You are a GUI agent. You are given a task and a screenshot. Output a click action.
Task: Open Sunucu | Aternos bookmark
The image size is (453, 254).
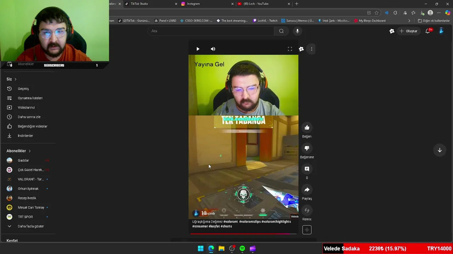click(x=297, y=21)
